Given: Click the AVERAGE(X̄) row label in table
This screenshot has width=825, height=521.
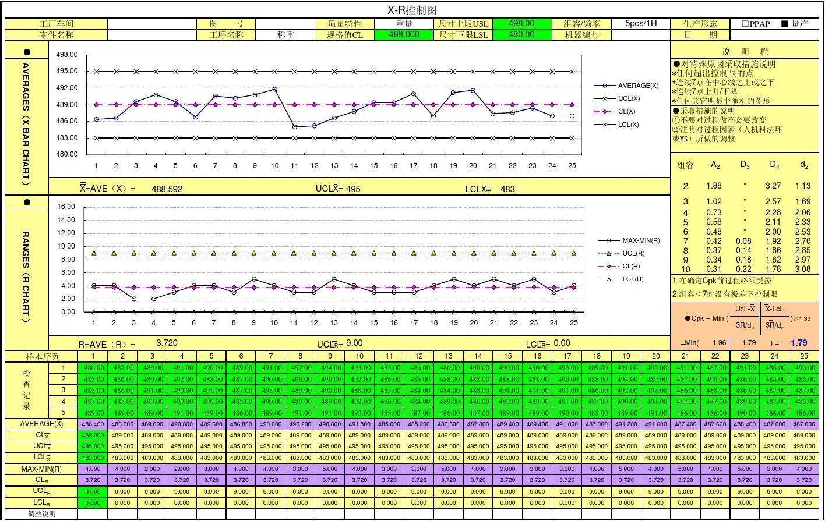Looking at the screenshot, I should point(42,424).
